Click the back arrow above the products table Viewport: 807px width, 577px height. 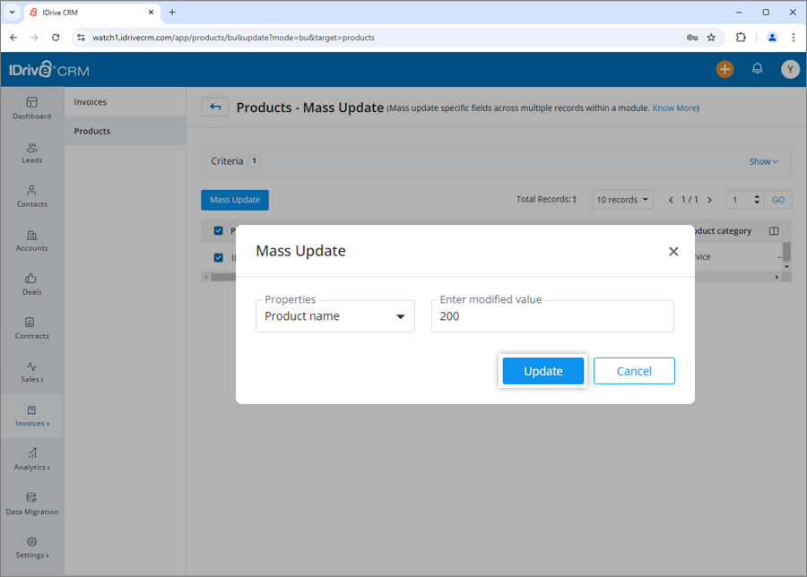click(x=215, y=107)
